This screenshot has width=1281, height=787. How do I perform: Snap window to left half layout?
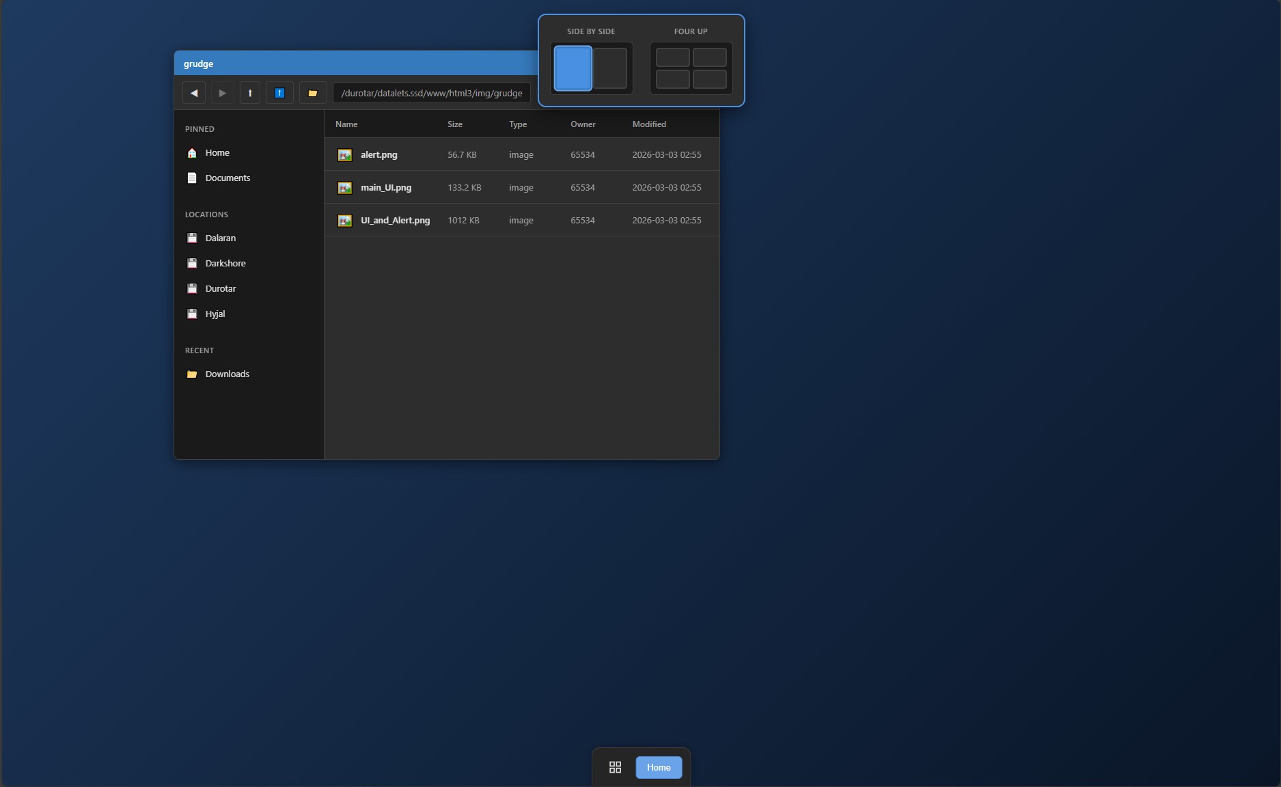[573, 68]
